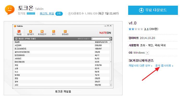180x96 pixels.
Task: Click the SK커뮤니케이션즈 developer name
Action: click(x=141, y=61)
